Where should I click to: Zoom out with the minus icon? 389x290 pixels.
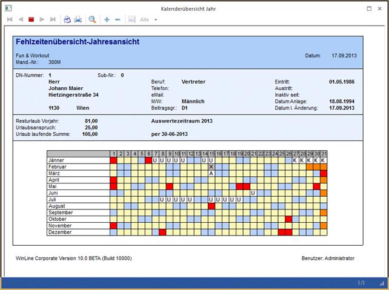(118, 19)
